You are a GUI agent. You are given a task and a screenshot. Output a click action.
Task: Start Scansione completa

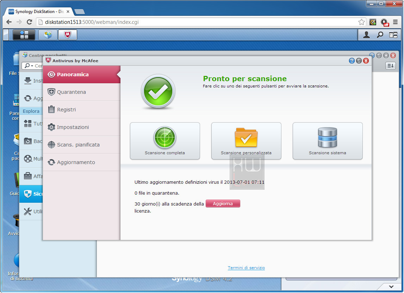coord(165,141)
